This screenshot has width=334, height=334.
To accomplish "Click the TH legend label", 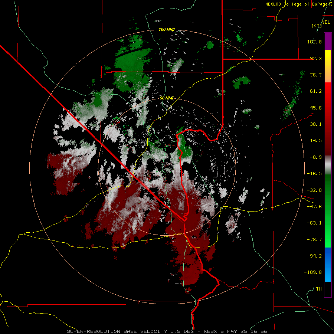I will (319, 289).
